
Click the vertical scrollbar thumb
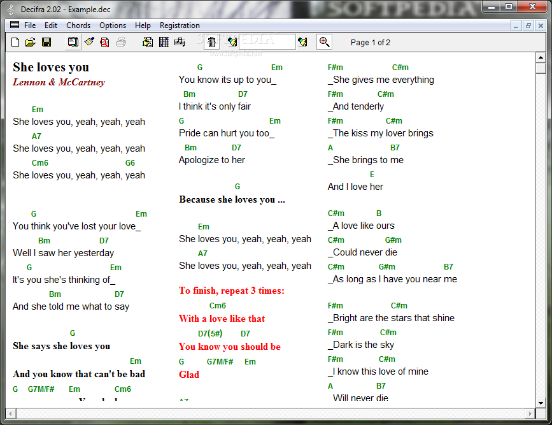click(x=541, y=68)
